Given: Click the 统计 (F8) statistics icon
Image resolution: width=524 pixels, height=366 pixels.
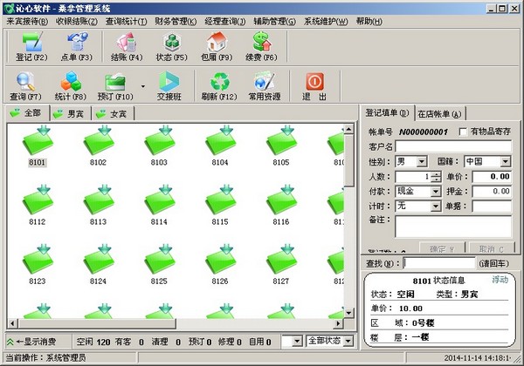Looking at the screenshot, I should click(71, 85).
